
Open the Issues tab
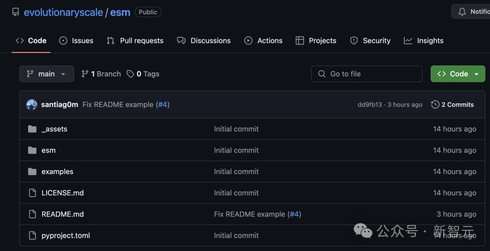pyautogui.click(x=76, y=41)
